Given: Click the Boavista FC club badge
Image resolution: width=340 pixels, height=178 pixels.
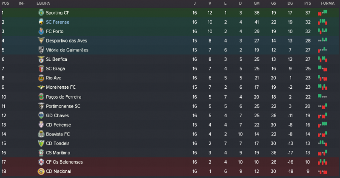Looking at the screenshot, I should (41, 134).
